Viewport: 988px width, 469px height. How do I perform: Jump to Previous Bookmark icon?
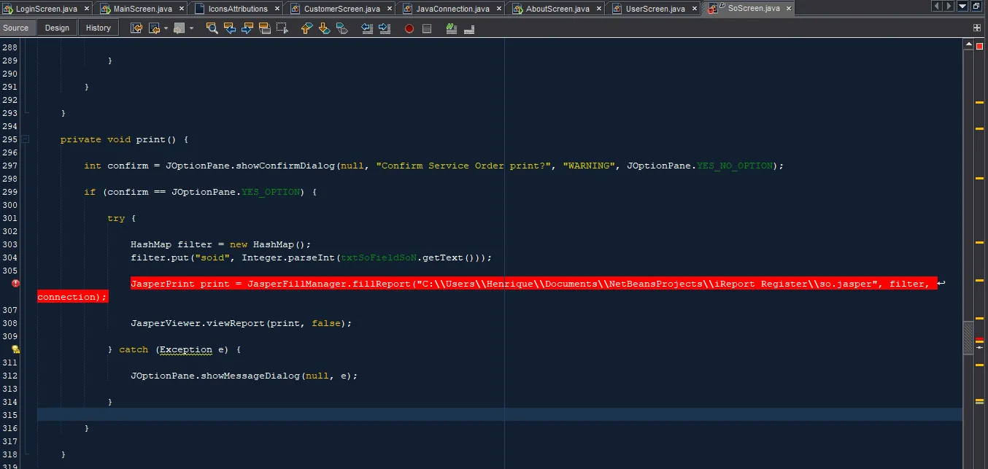[x=306, y=28]
